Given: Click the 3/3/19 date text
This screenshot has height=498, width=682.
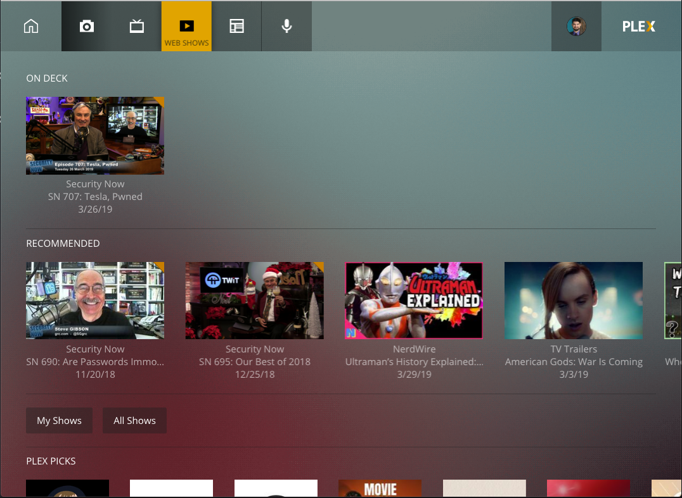Looking at the screenshot, I should (574, 374).
